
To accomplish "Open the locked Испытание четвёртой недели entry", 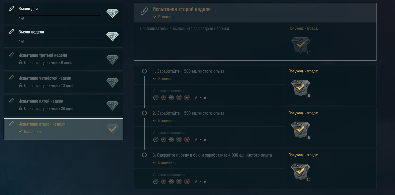I will coord(63,83).
